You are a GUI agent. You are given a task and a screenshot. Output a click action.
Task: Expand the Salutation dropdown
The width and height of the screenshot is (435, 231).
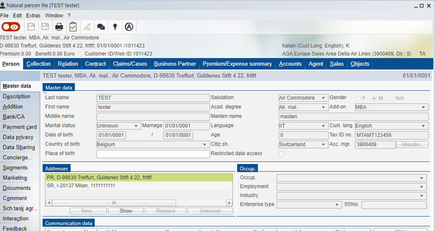pyautogui.click(x=323, y=98)
